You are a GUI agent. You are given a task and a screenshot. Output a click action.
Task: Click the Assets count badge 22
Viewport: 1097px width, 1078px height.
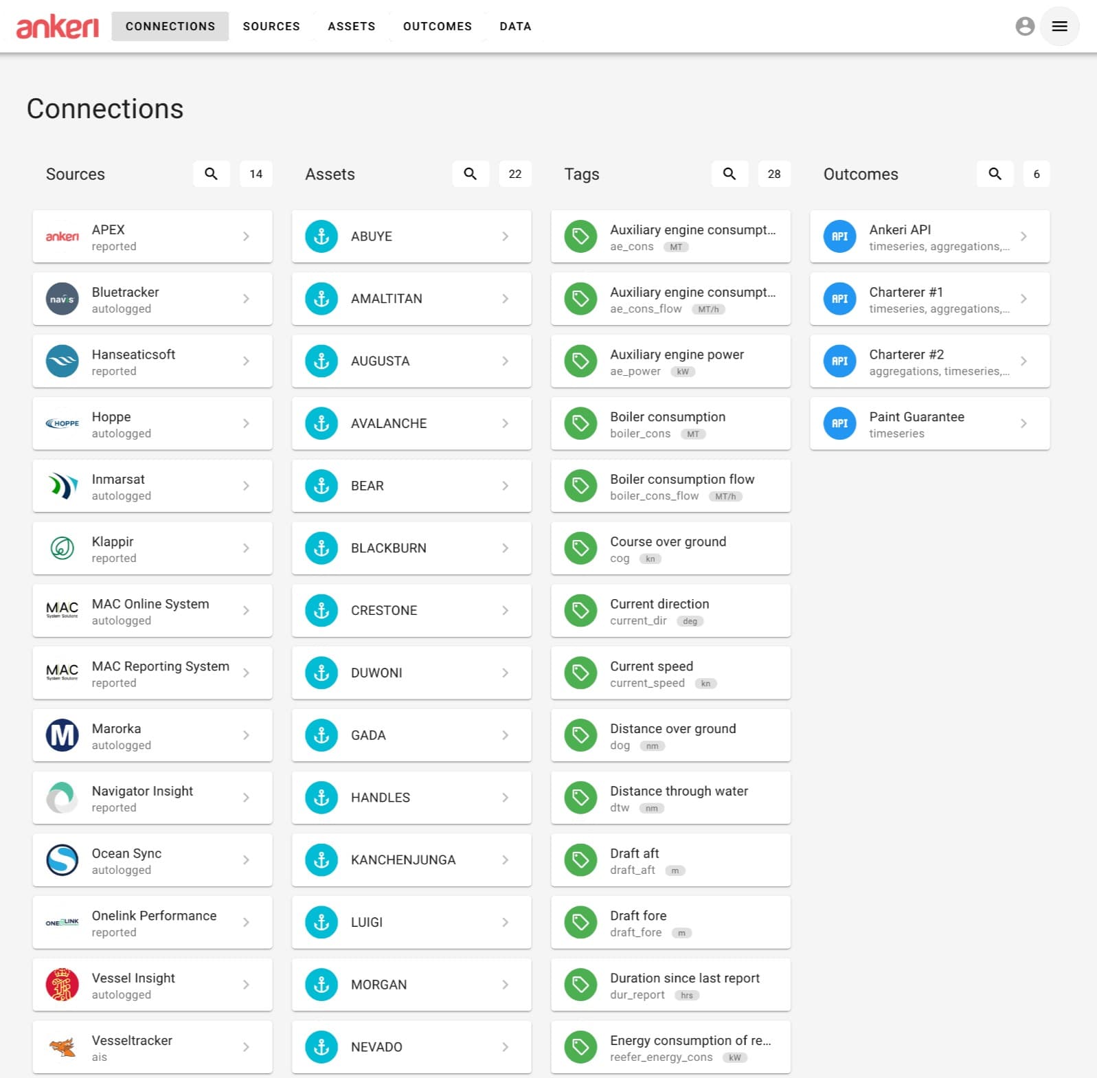[514, 174]
